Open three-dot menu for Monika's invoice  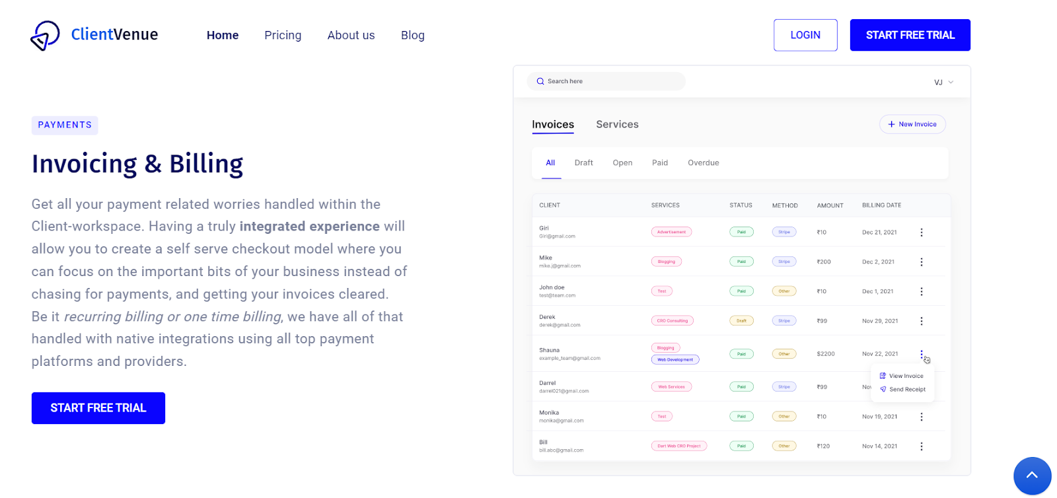[x=922, y=417]
